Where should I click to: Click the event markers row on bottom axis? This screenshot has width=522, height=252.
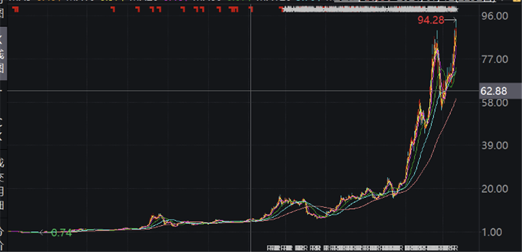click(x=363, y=247)
